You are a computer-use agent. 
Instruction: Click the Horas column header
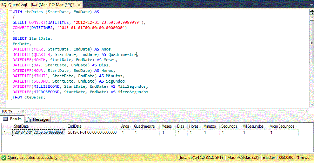point(195,126)
